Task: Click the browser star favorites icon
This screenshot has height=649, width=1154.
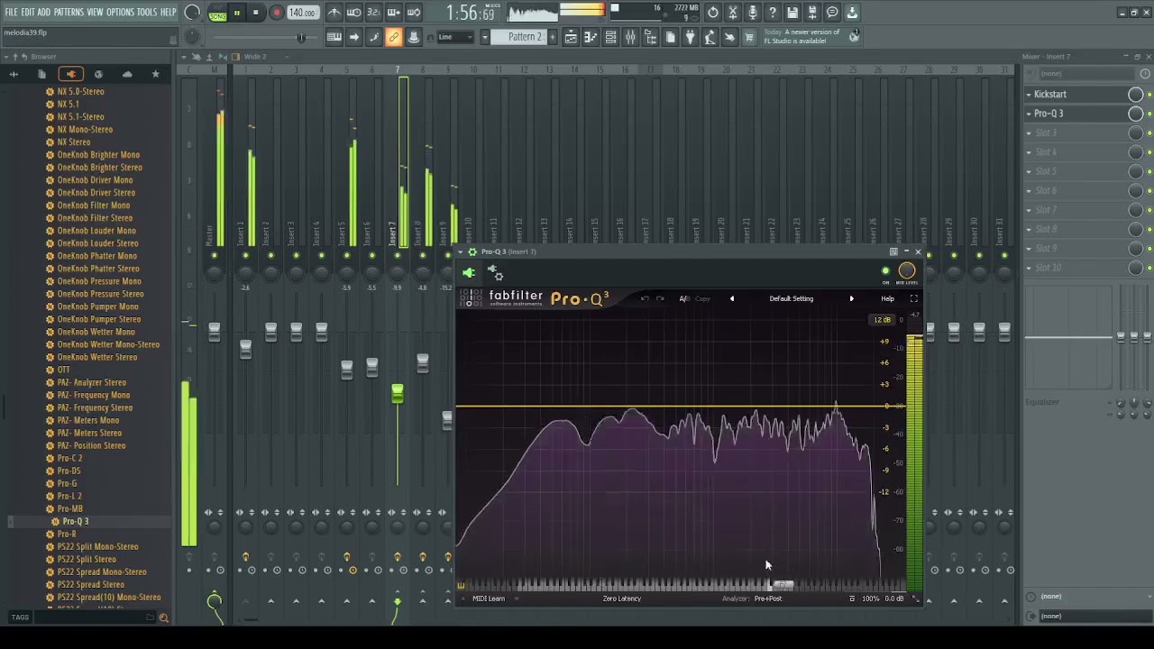Action: pyautogui.click(x=155, y=74)
